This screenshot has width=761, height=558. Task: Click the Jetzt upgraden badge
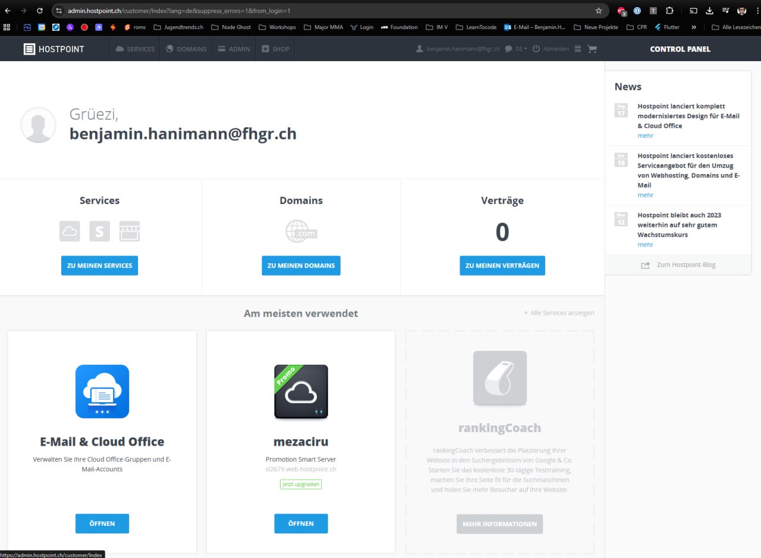(x=301, y=484)
